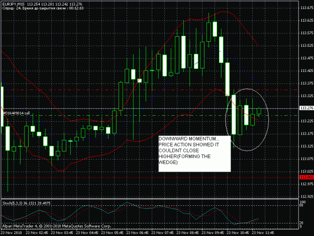Click the 23 Nov 11:45 time label

click(263, 233)
